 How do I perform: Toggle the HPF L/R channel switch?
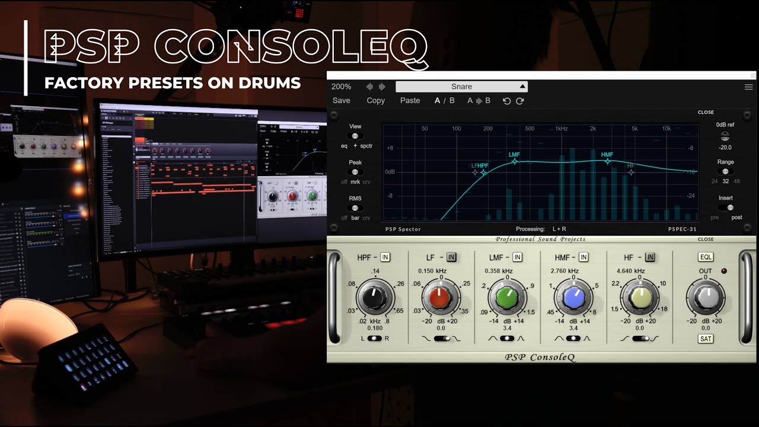click(374, 338)
